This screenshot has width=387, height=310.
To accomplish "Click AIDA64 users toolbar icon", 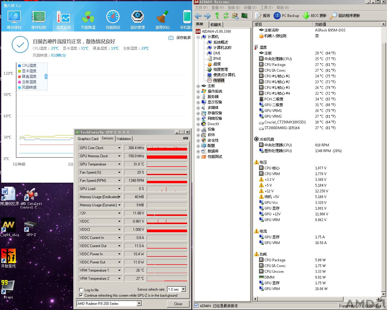I will click(x=235, y=16).
